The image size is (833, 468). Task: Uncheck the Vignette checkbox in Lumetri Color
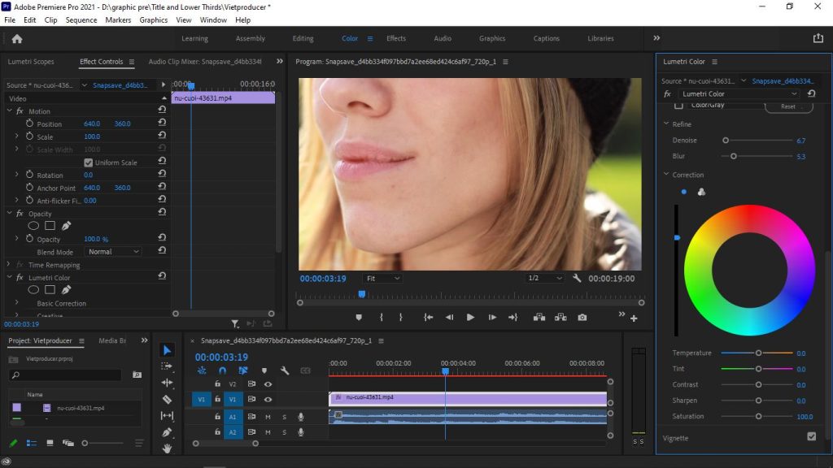pyautogui.click(x=811, y=436)
